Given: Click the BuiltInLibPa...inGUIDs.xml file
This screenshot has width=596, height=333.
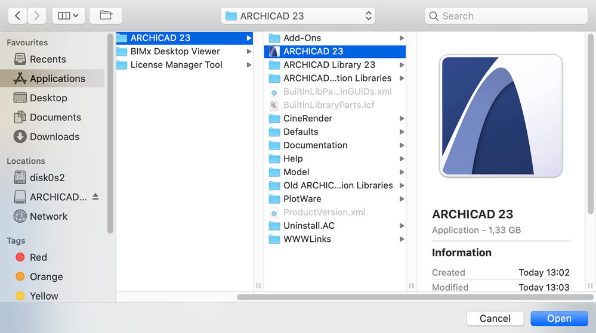Looking at the screenshot, I should [x=335, y=92].
